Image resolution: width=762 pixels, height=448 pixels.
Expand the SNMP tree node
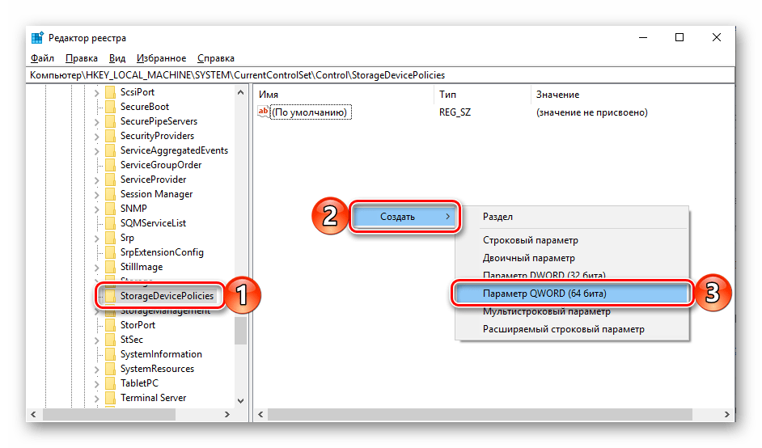(96, 209)
